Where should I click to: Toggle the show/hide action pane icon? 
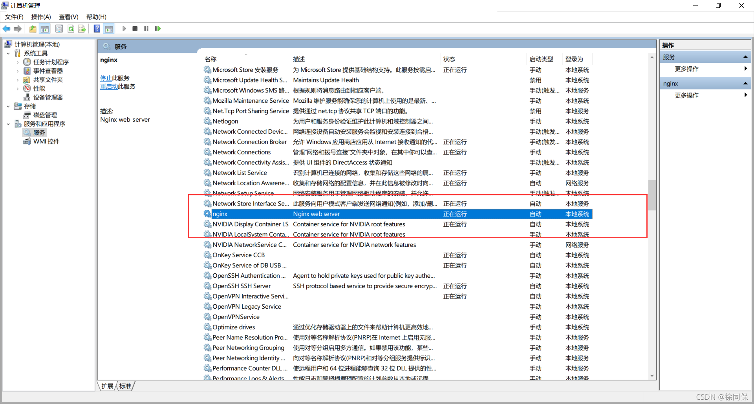[109, 29]
